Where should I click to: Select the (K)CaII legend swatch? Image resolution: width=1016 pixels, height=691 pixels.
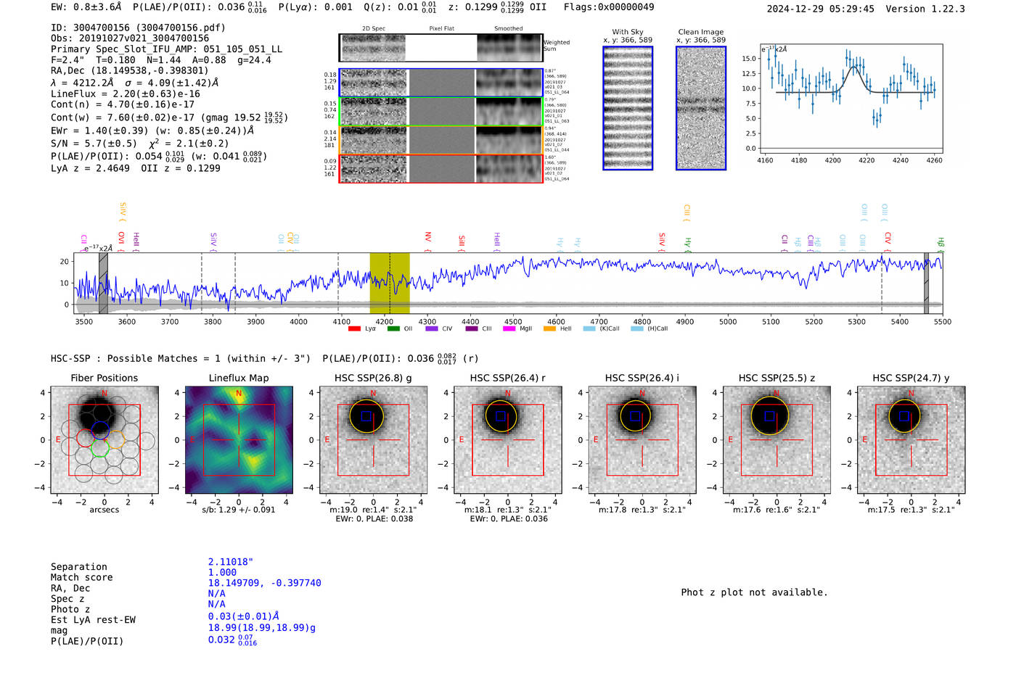click(x=589, y=328)
